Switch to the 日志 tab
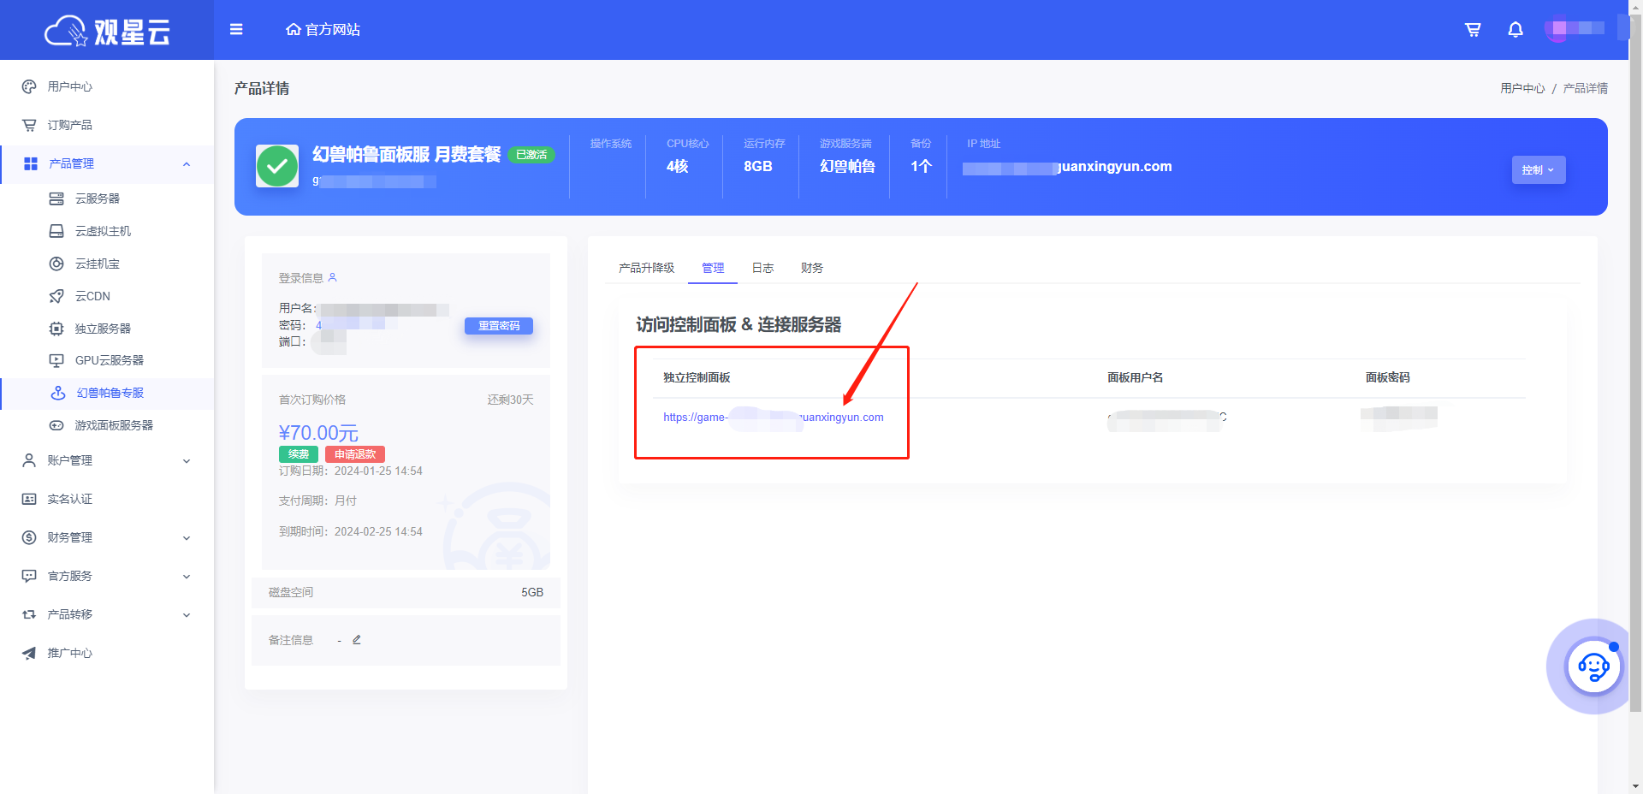This screenshot has width=1643, height=794. (762, 268)
